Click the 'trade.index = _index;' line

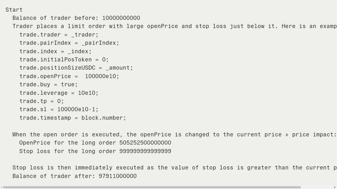click(x=56, y=51)
